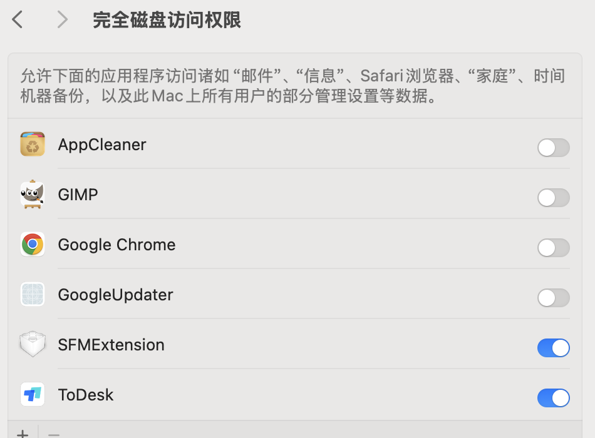This screenshot has width=595, height=438.
Task: Enable Google Chrome disk access switch
Action: coord(553,248)
